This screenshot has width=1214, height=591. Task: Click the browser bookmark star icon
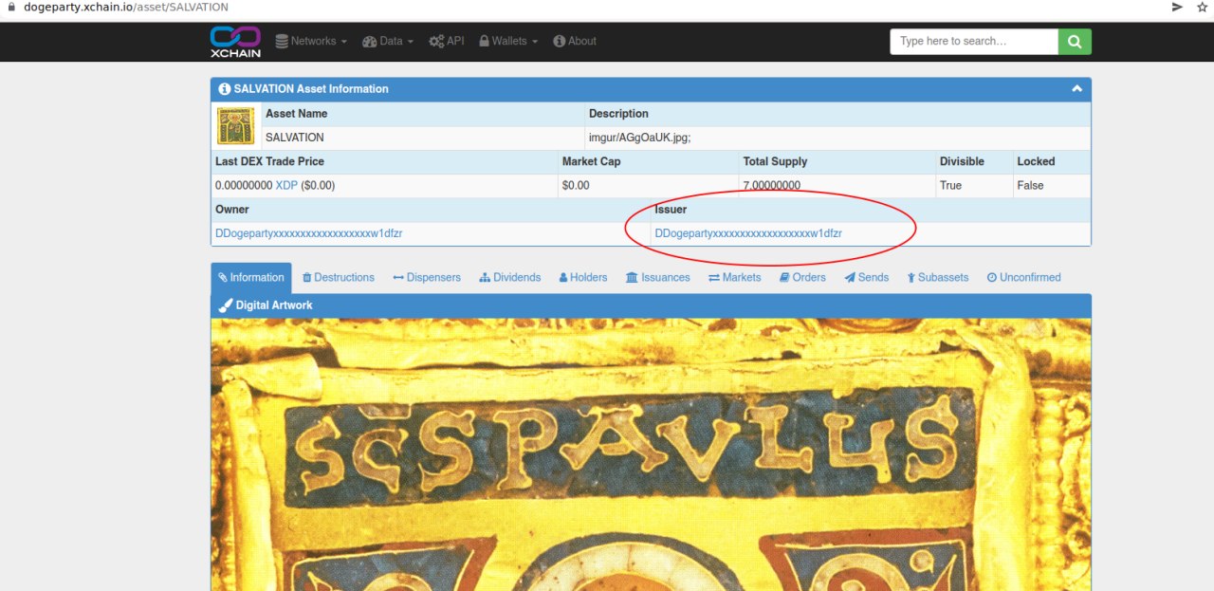click(x=1202, y=7)
